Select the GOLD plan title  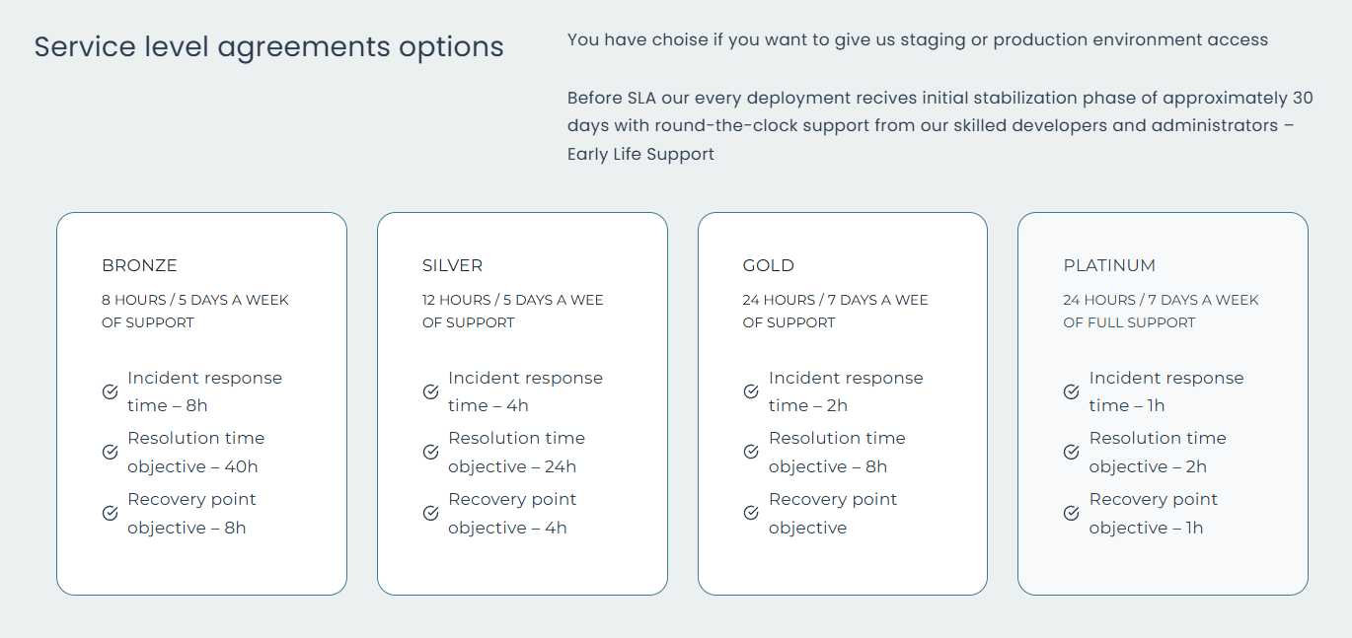tap(769, 265)
